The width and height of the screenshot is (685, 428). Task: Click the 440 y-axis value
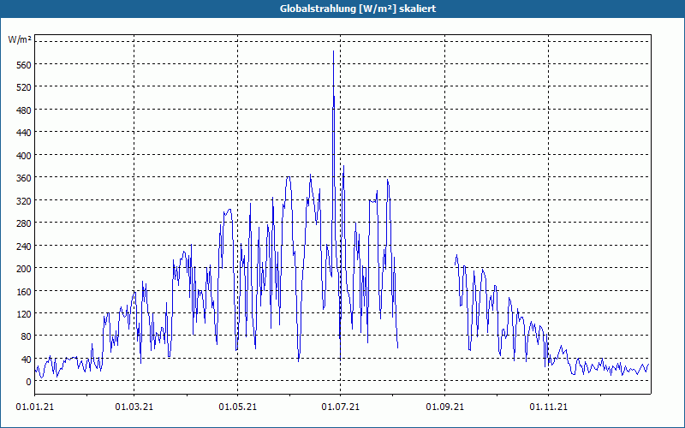[x=24, y=133]
